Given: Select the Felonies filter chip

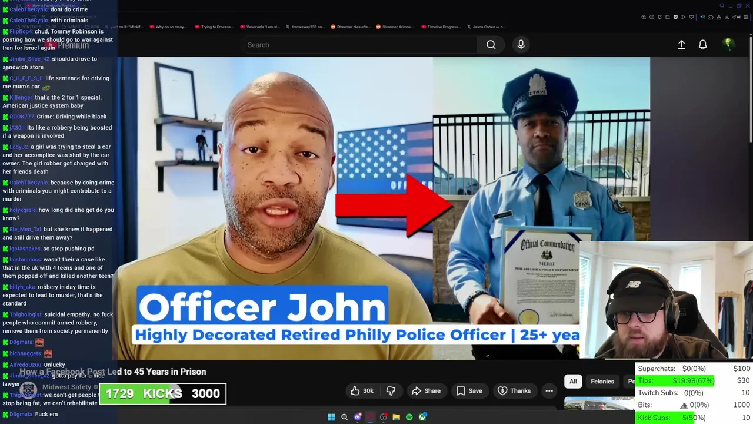Looking at the screenshot, I should click(602, 382).
